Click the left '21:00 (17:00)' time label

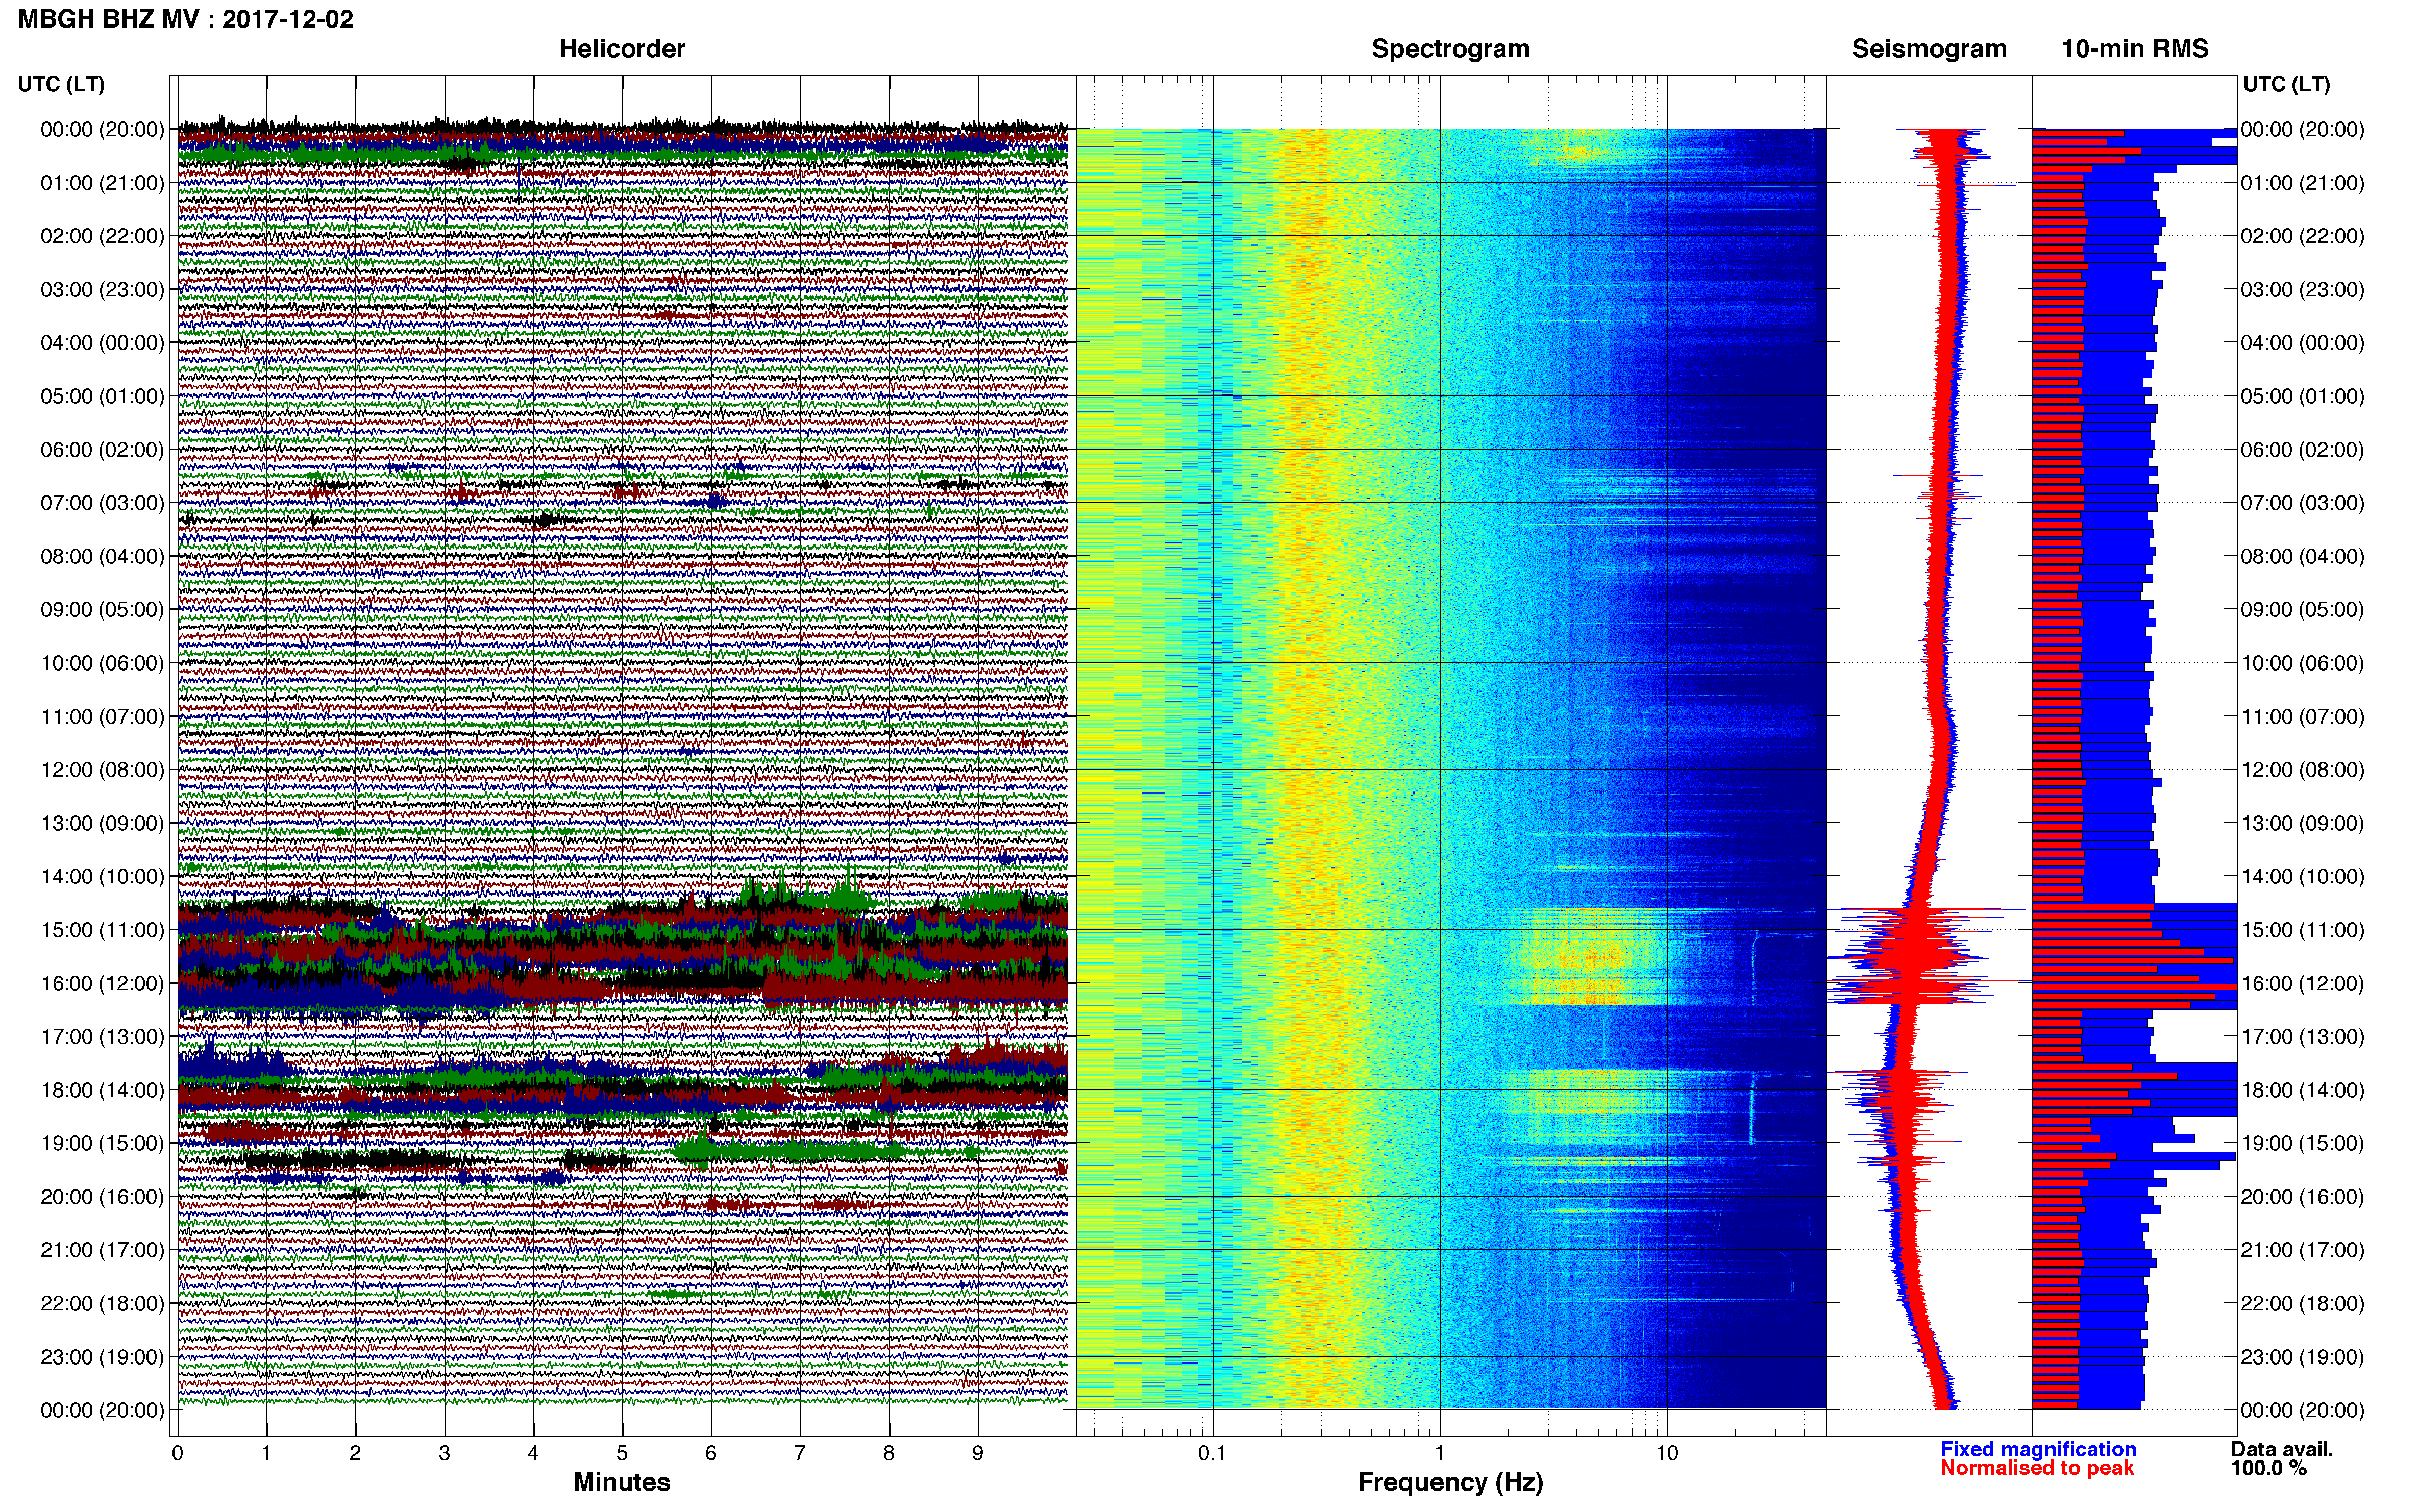point(102,1250)
